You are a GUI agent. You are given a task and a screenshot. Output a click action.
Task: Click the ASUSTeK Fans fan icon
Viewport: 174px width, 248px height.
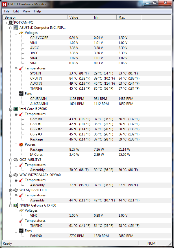(21, 94)
